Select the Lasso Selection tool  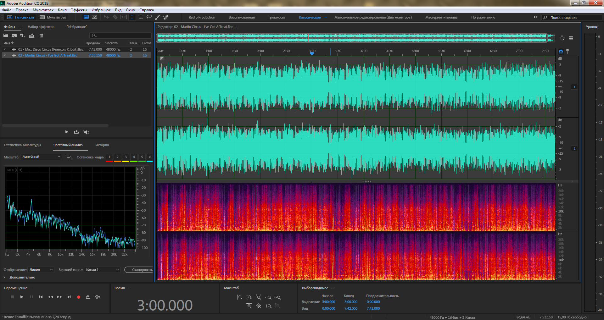coord(149,17)
